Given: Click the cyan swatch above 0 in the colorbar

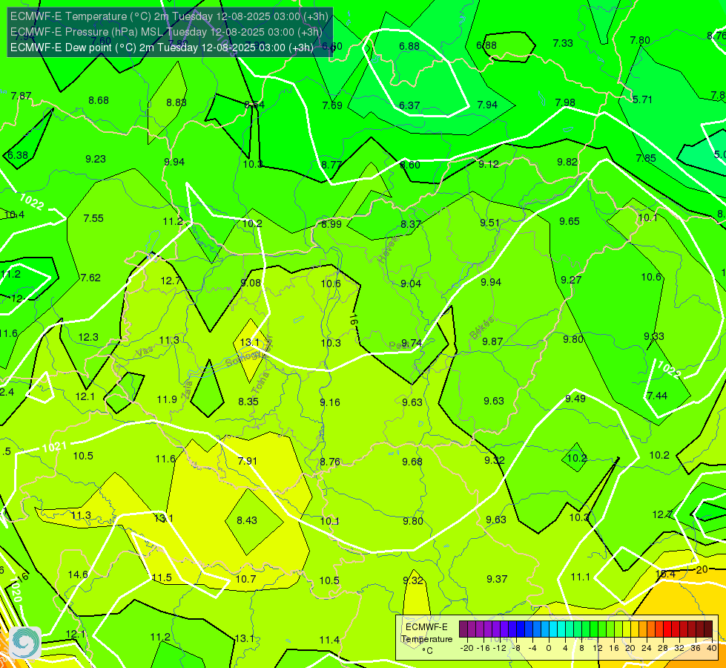Looking at the screenshot, I should coord(552,629).
